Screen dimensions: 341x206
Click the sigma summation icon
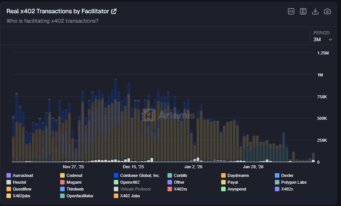pos(303,11)
